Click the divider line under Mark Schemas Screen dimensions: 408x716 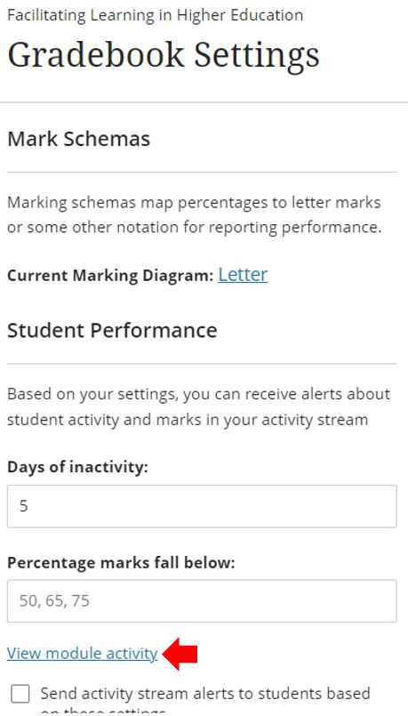coord(202,173)
